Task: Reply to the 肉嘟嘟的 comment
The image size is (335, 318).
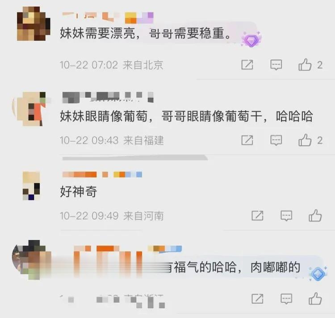Action: tap(286, 299)
